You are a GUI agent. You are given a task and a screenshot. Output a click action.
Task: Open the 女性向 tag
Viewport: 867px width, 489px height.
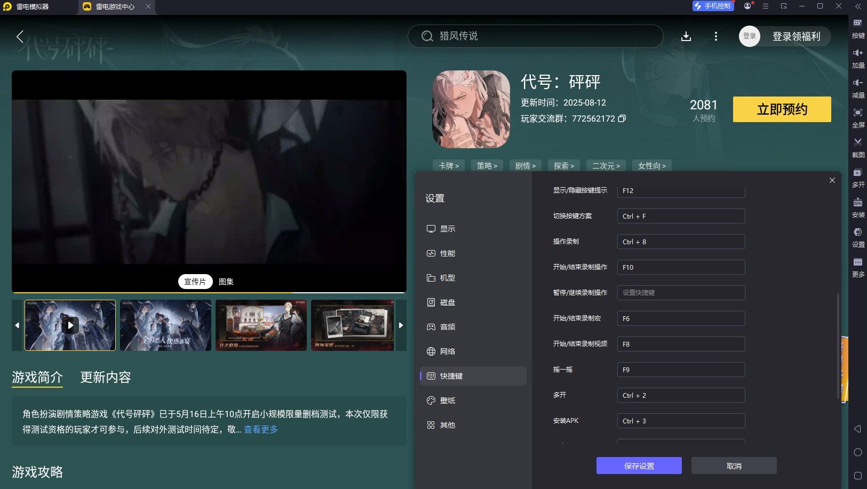click(652, 166)
